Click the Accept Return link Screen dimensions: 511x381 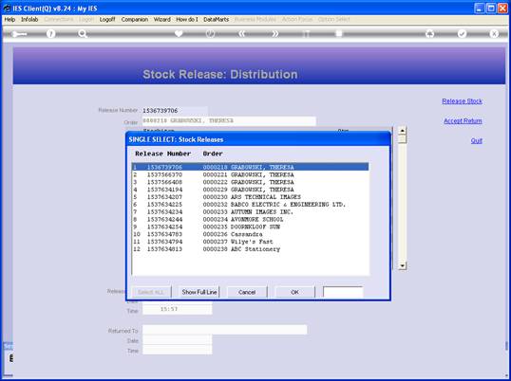pyautogui.click(x=463, y=121)
